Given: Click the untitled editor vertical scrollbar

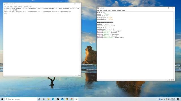Looking at the screenshot, I should coord(174,45).
